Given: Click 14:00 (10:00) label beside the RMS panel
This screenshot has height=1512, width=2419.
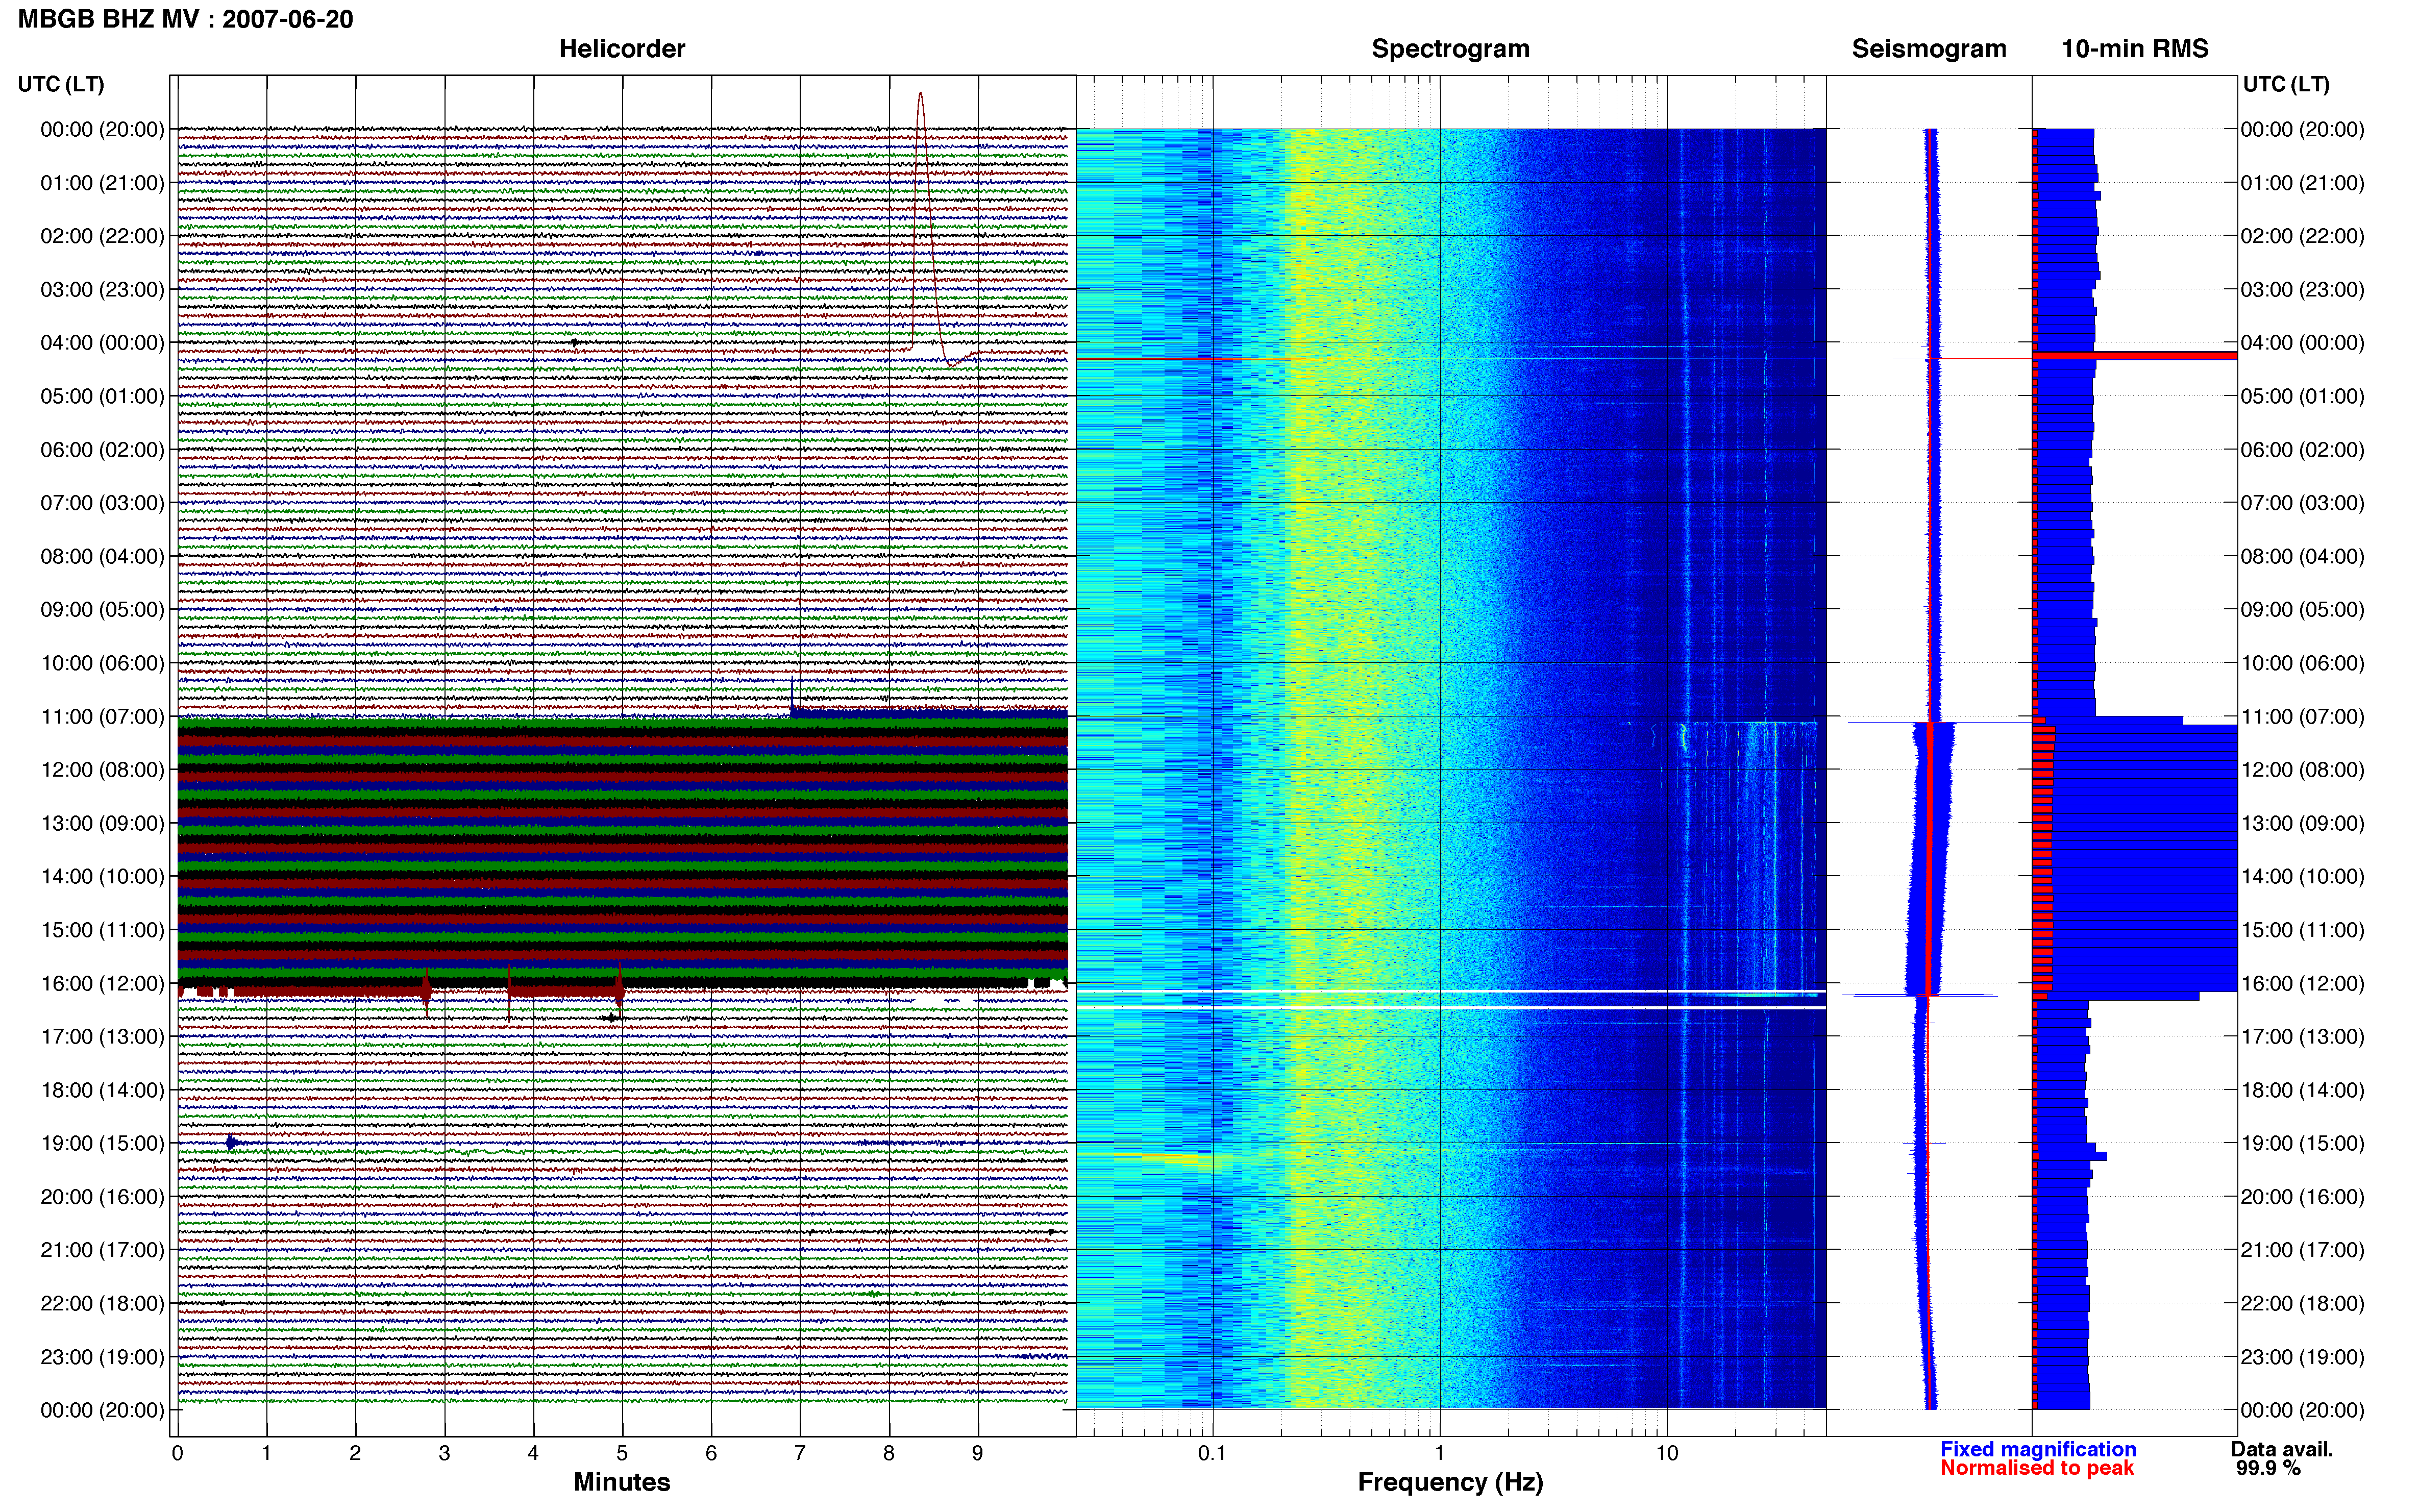Looking at the screenshot, I should pos(2302,877).
